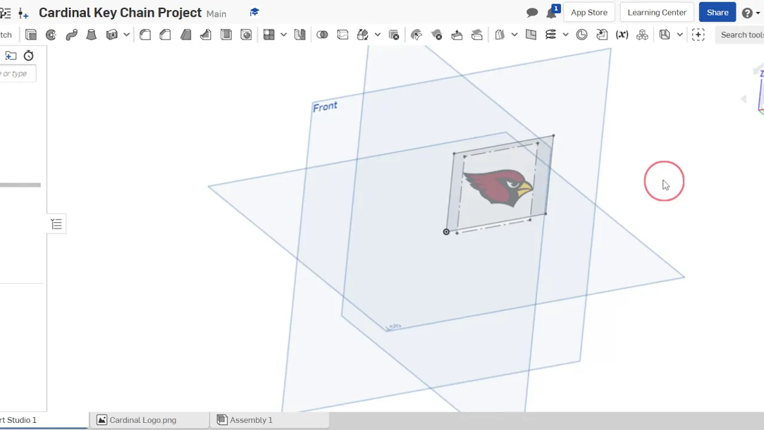Screen dimensions: 764x430
Task: Select the Front plane label
Action: pyautogui.click(x=325, y=107)
